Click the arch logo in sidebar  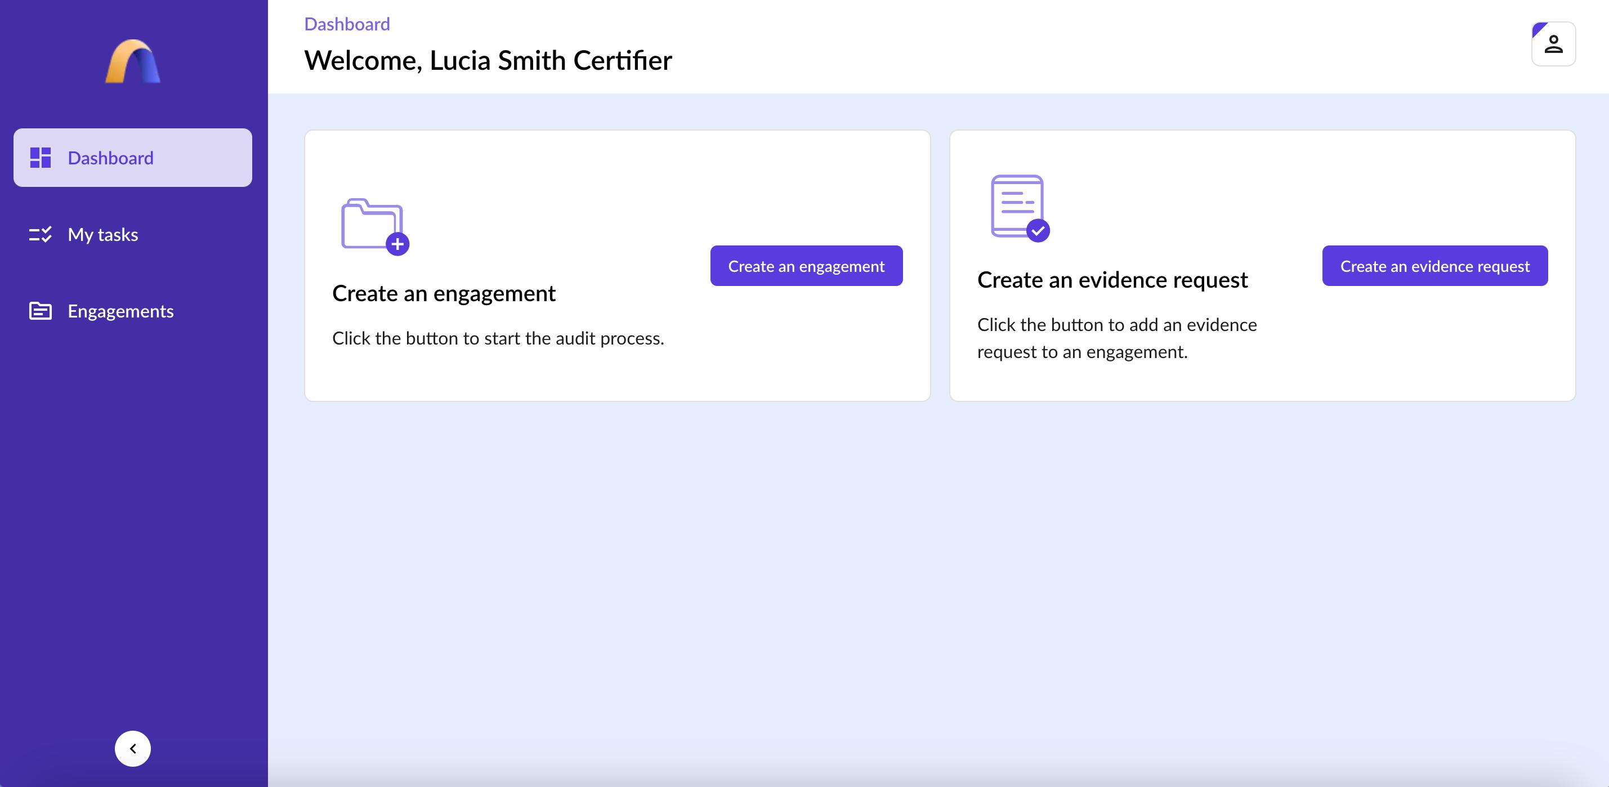132,61
